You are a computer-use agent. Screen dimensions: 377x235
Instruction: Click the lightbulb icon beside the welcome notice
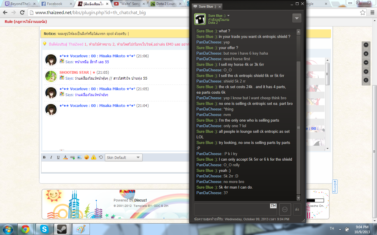coord(44,44)
